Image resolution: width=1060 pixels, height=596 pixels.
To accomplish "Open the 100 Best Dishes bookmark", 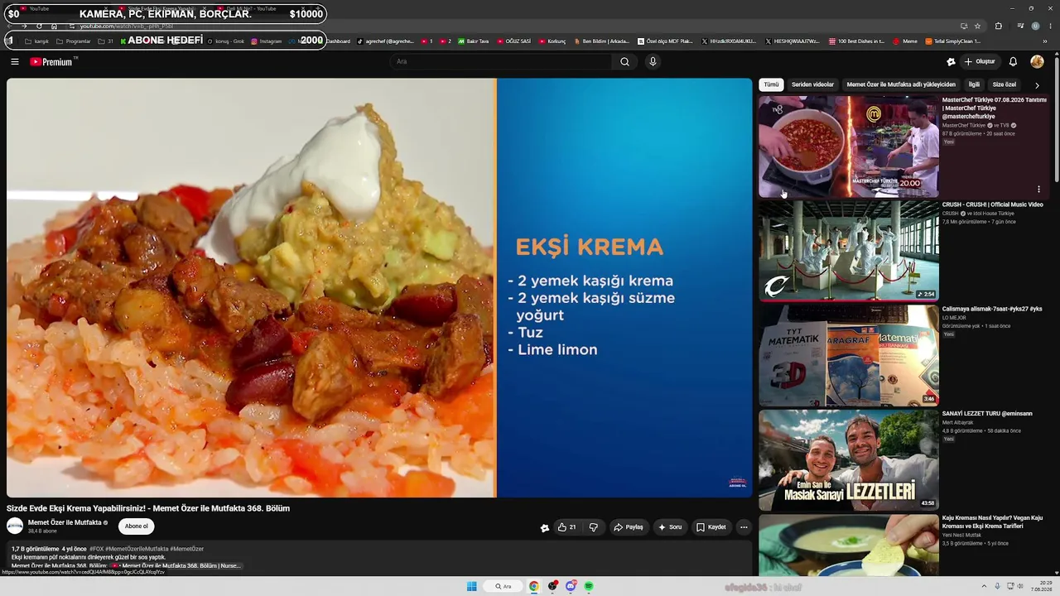I will (856, 41).
